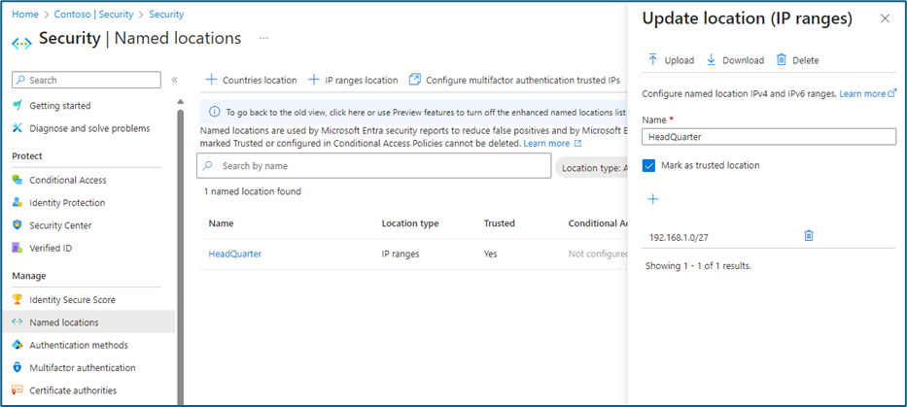Open the ellipsis more options menu

pyautogui.click(x=263, y=39)
